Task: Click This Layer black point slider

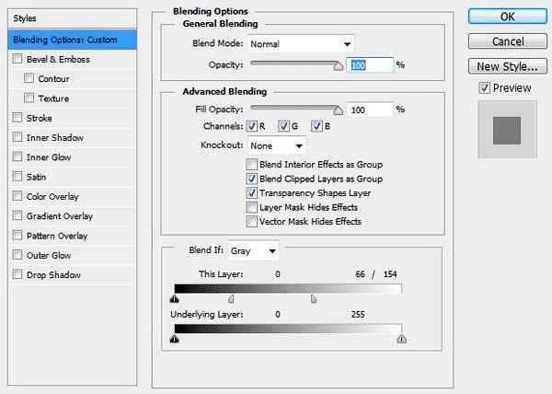Action: click(174, 299)
